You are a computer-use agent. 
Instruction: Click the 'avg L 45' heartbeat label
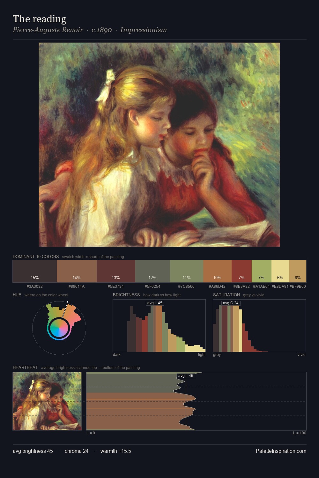tap(186, 376)
